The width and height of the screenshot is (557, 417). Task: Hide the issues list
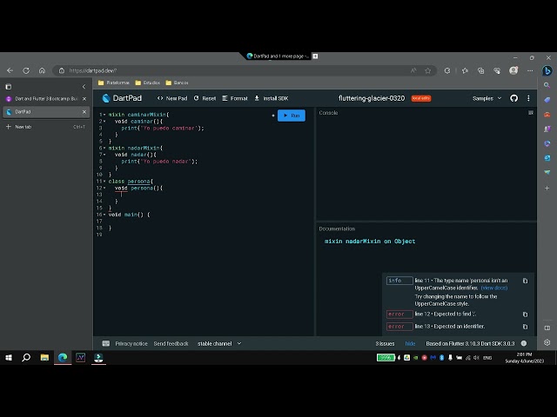410,343
